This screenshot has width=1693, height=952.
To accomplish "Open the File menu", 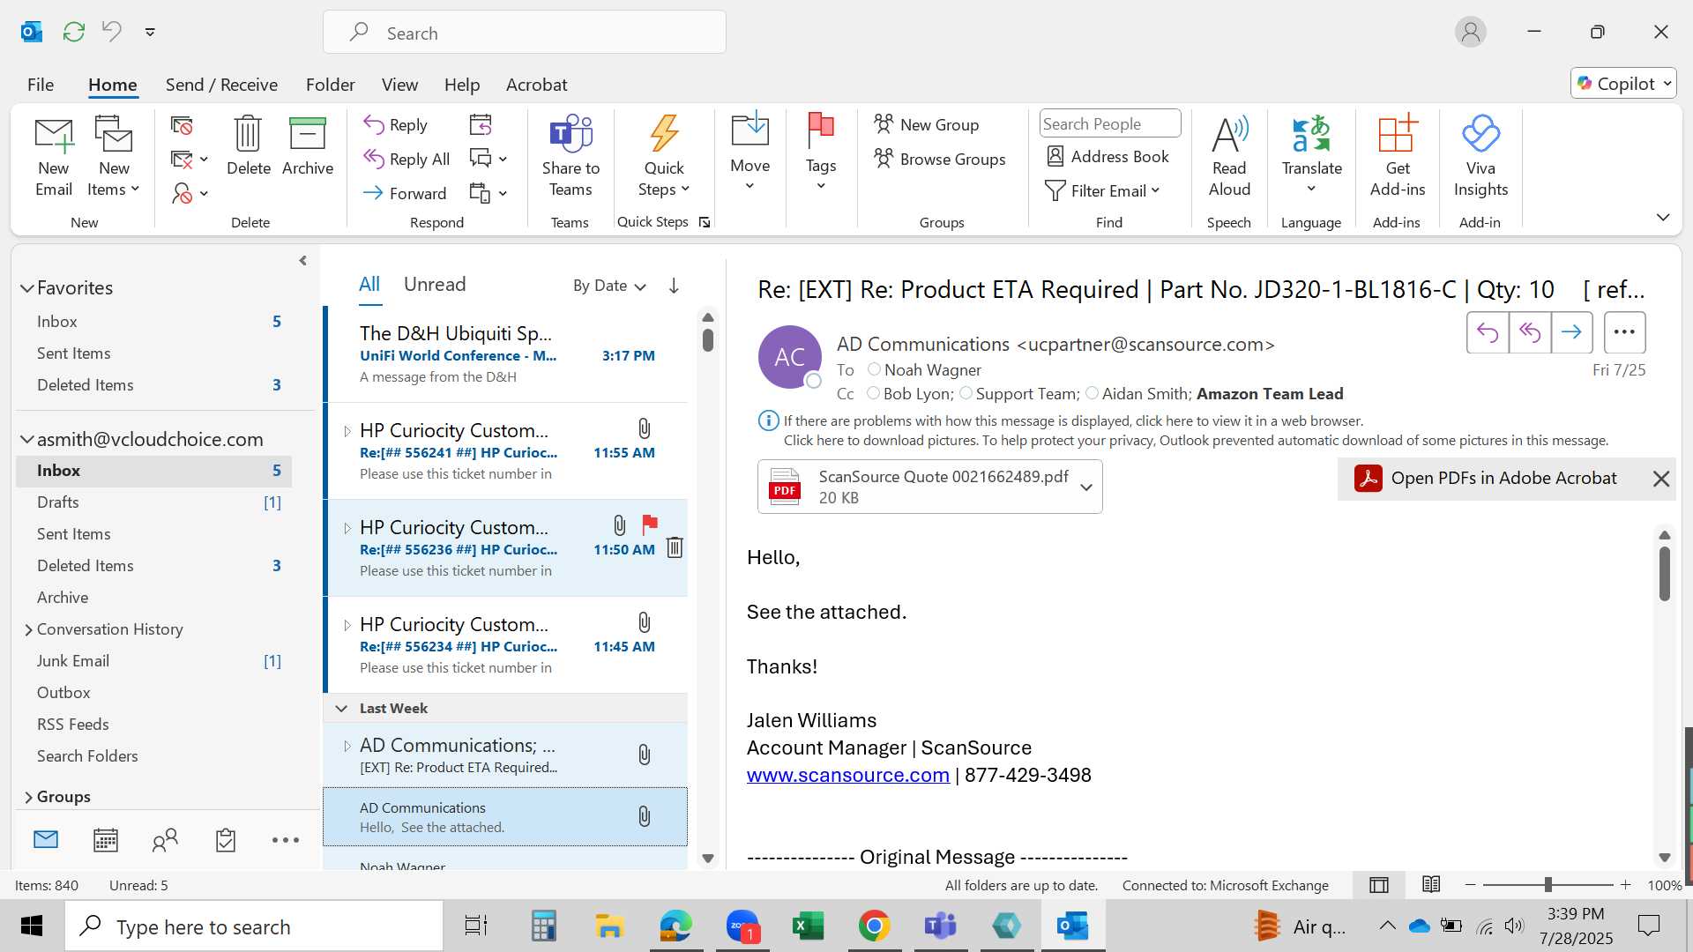I will click(41, 85).
